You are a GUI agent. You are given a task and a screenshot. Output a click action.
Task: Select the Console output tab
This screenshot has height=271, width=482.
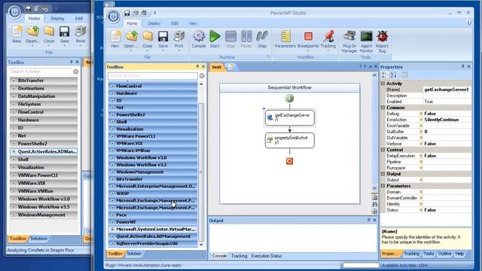[219, 256]
